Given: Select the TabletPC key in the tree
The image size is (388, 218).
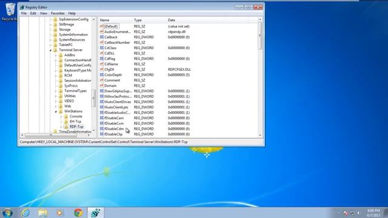Looking at the screenshot, I should (x=65, y=45).
